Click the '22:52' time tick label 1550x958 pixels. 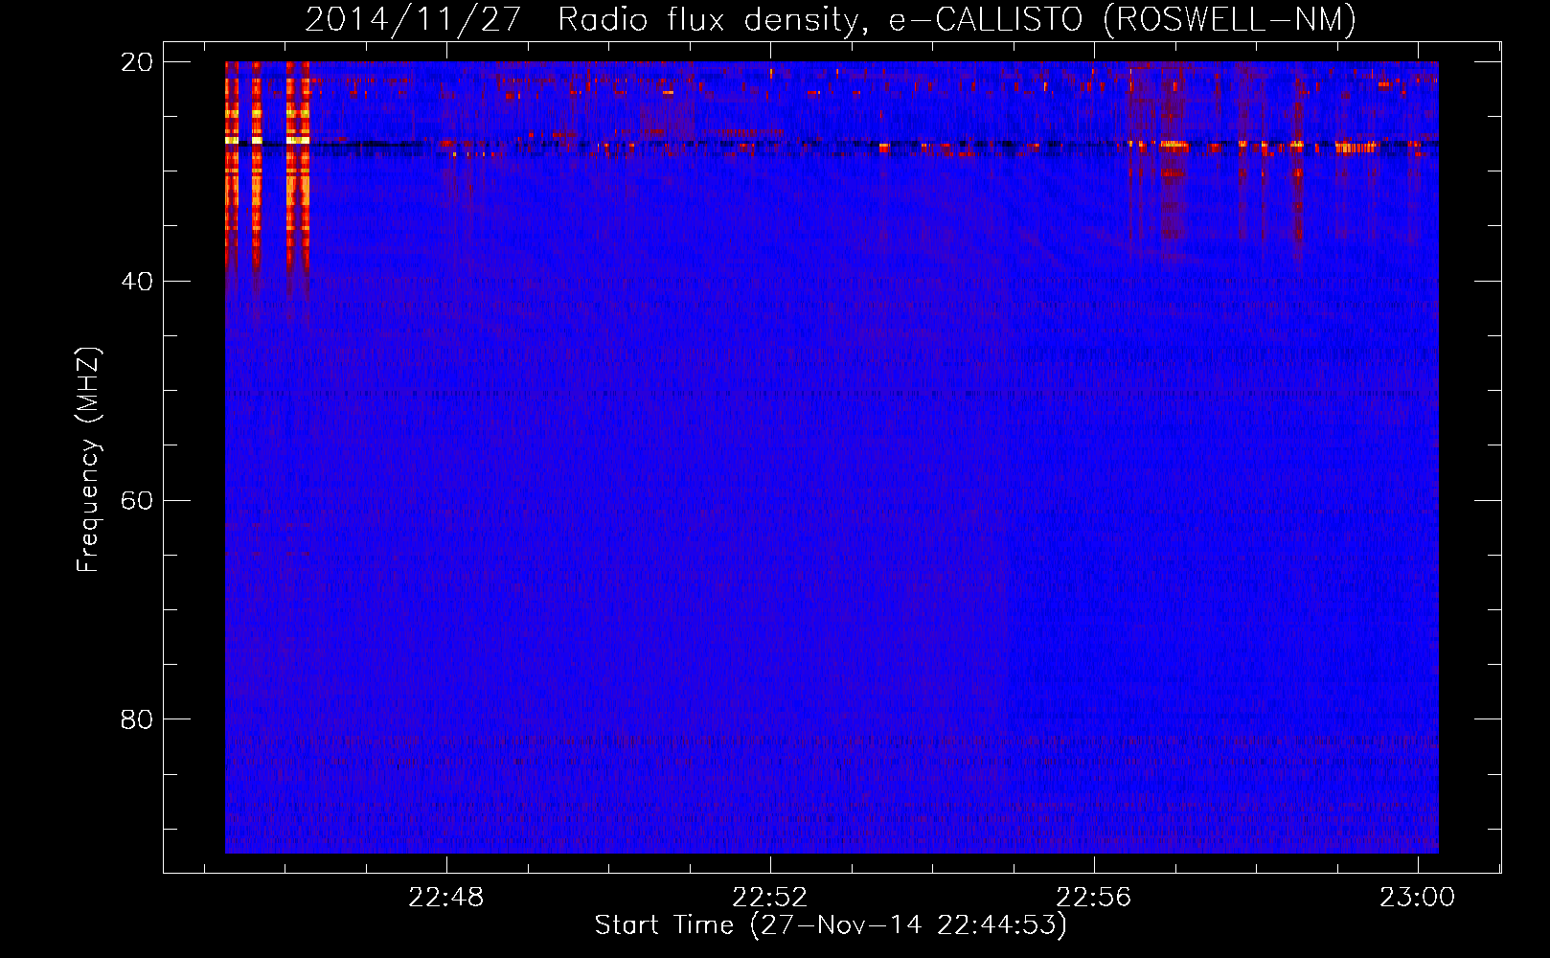point(769,898)
